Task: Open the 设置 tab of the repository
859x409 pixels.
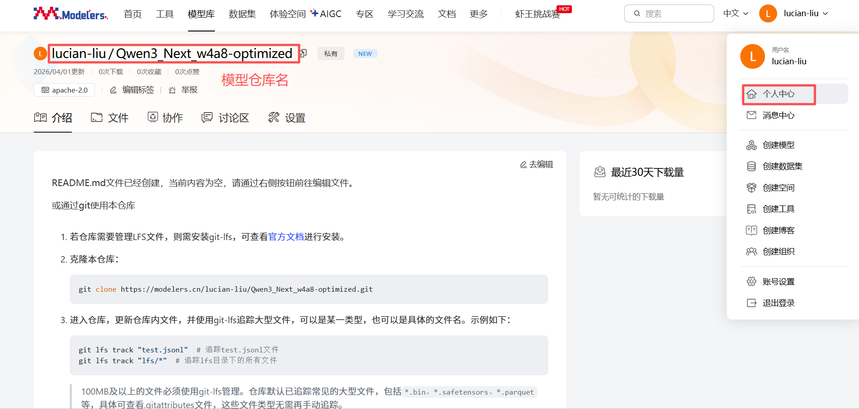Action: [x=287, y=118]
